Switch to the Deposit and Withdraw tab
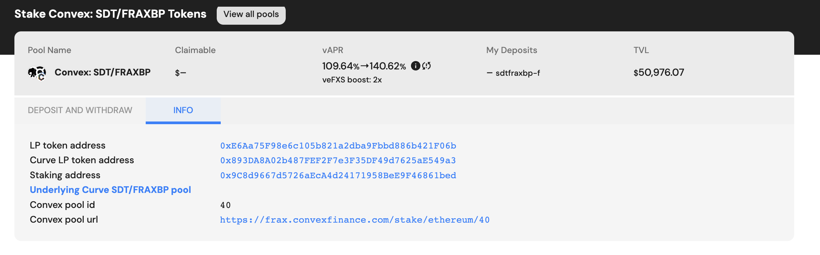820x255 pixels. click(x=80, y=110)
